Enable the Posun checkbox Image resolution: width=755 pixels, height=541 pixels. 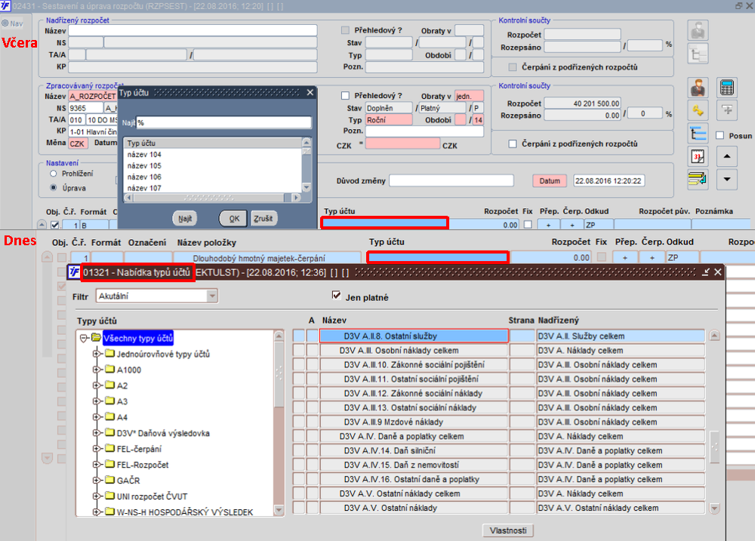tap(720, 136)
